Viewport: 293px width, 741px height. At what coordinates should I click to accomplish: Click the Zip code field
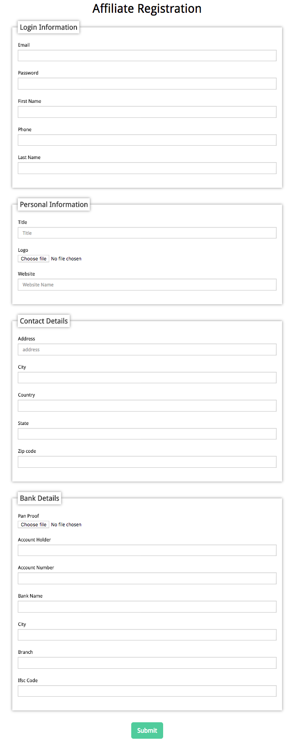pos(147,462)
